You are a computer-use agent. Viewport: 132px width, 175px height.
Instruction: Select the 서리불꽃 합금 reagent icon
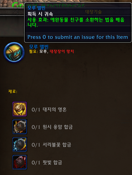tap(20, 144)
